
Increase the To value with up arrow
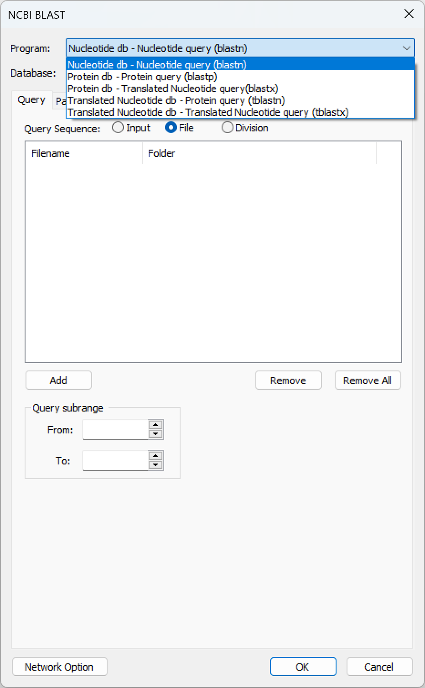pos(156,456)
